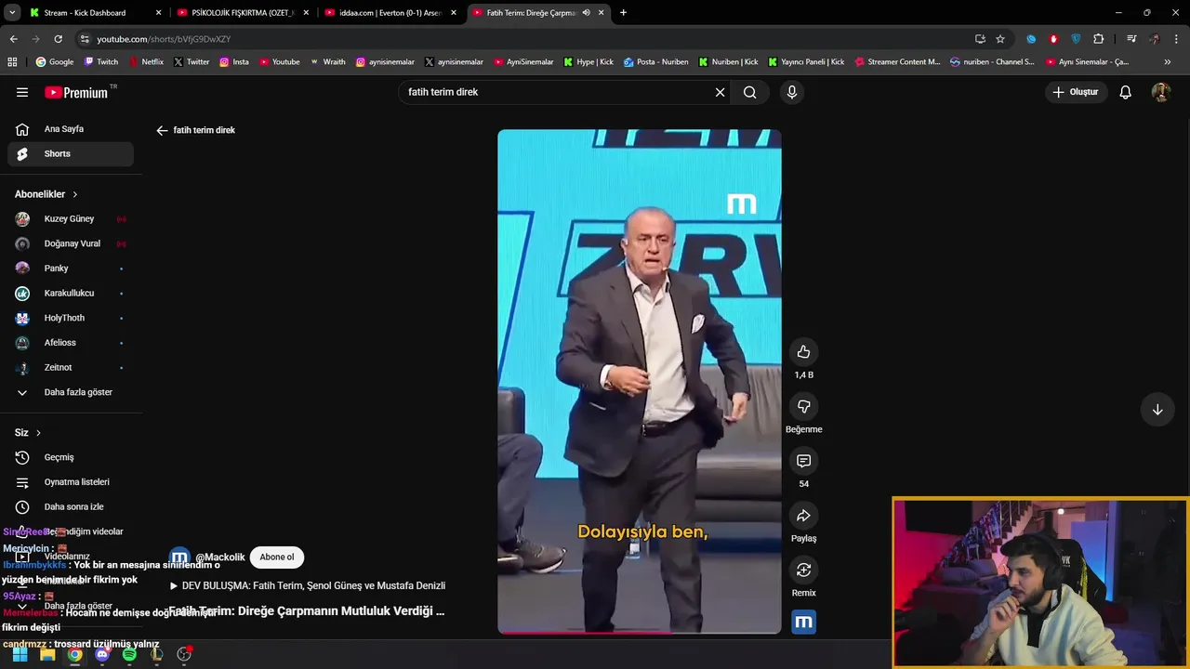Open Spotify from the taskbar
Image resolution: width=1190 pixels, height=669 pixels.
[129, 654]
